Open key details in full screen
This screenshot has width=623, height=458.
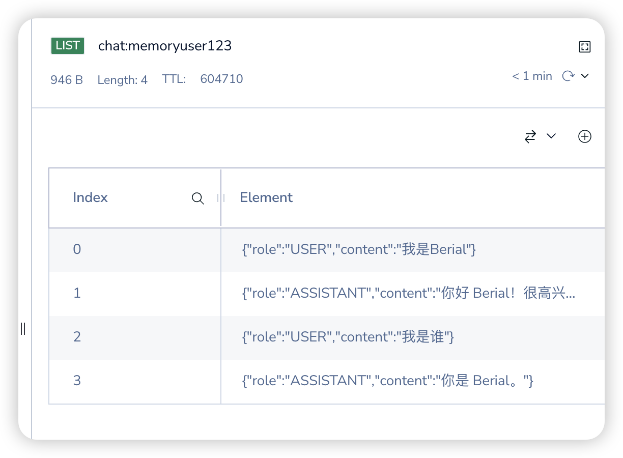pyautogui.click(x=585, y=47)
